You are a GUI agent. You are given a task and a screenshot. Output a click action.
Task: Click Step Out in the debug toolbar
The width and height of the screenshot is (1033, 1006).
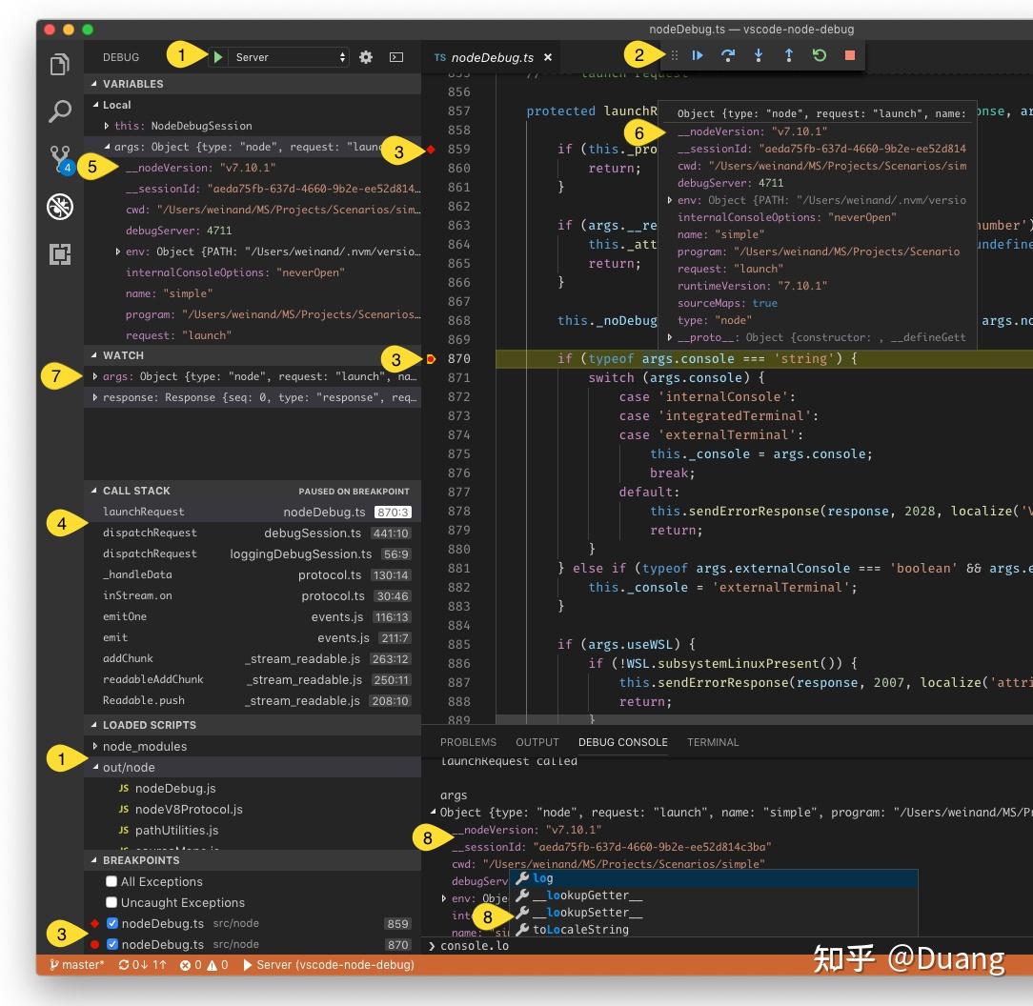(x=789, y=56)
